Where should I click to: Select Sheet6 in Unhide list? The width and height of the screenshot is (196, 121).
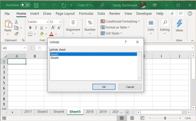pos(93,58)
